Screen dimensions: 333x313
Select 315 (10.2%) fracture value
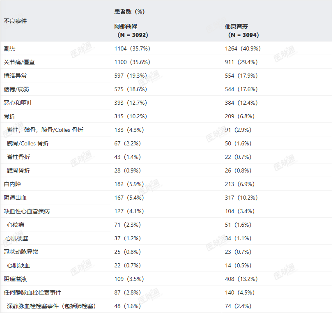(131, 116)
